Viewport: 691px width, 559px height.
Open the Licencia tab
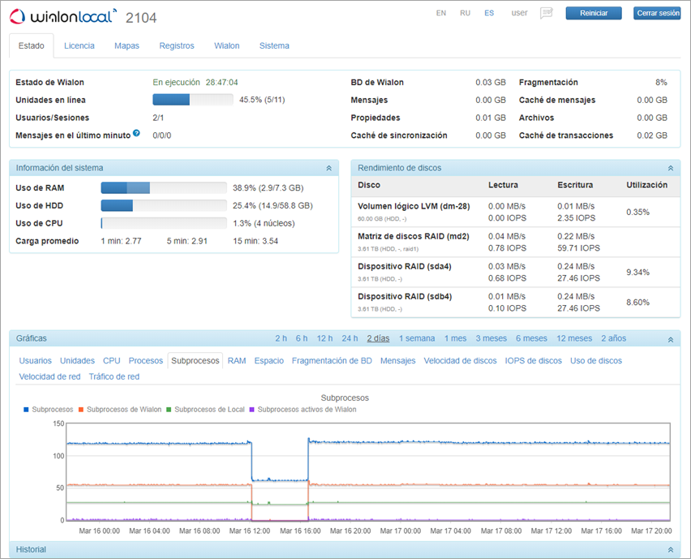(x=79, y=45)
